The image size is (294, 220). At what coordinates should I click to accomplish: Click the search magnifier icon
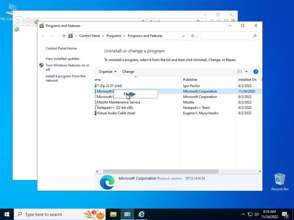[x=255, y=36]
